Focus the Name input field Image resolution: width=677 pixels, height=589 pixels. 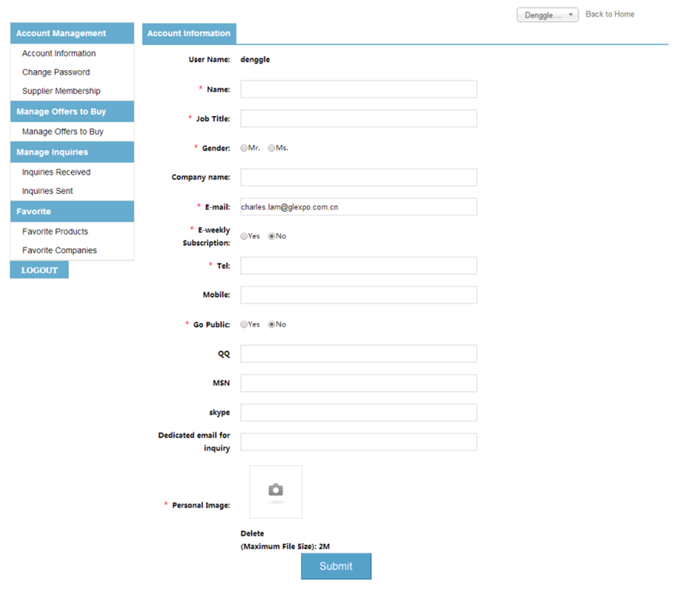point(358,89)
